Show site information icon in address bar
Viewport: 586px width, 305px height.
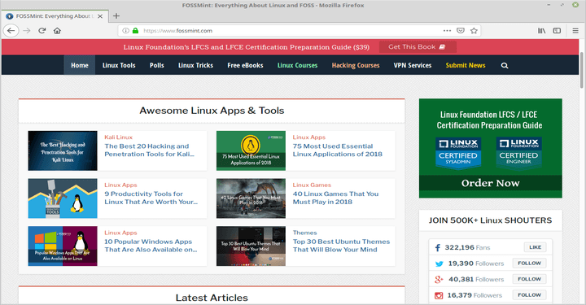pyautogui.click(x=126, y=31)
